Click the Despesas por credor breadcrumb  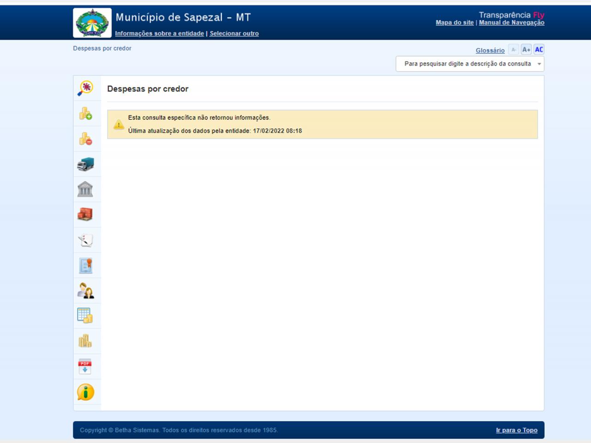click(102, 48)
